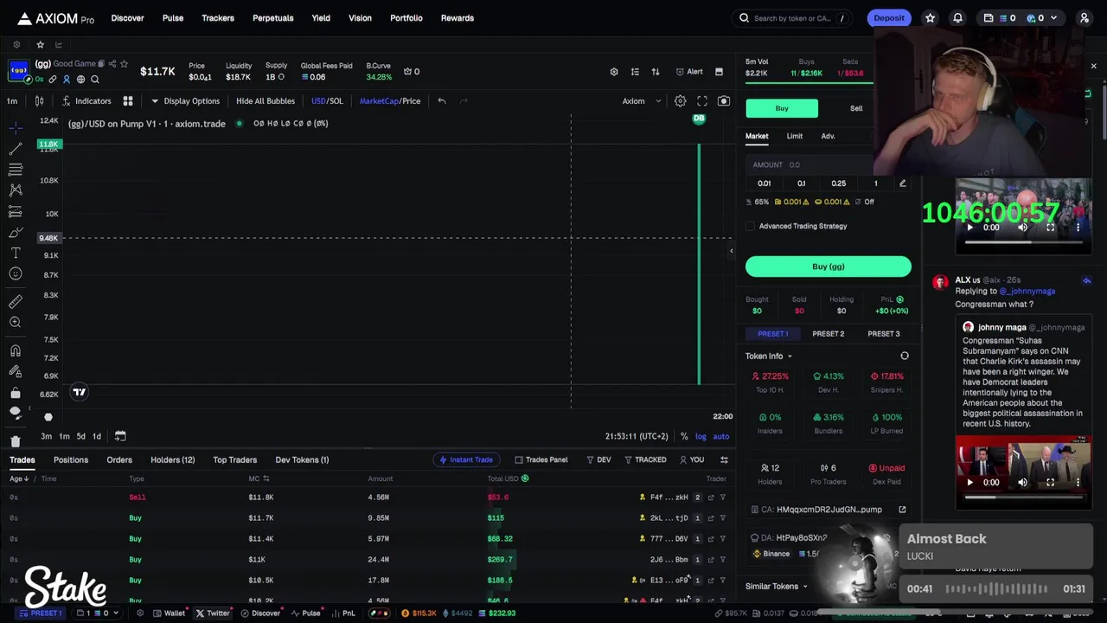Click the Alert button

pyautogui.click(x=689, y=72)
